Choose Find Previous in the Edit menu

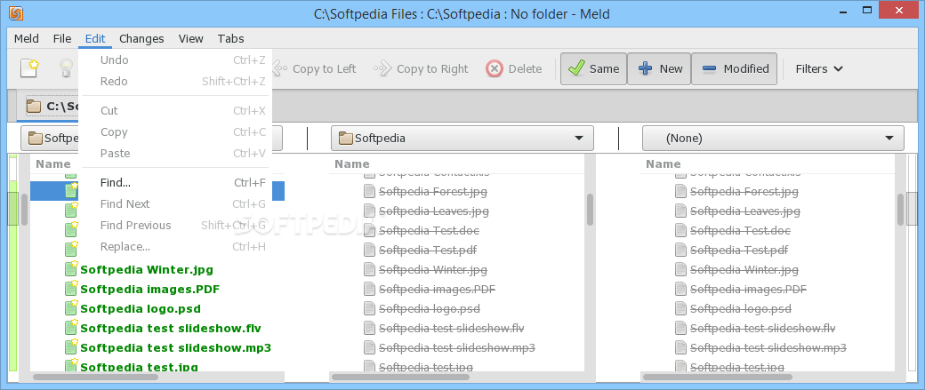tap(174, 225)
